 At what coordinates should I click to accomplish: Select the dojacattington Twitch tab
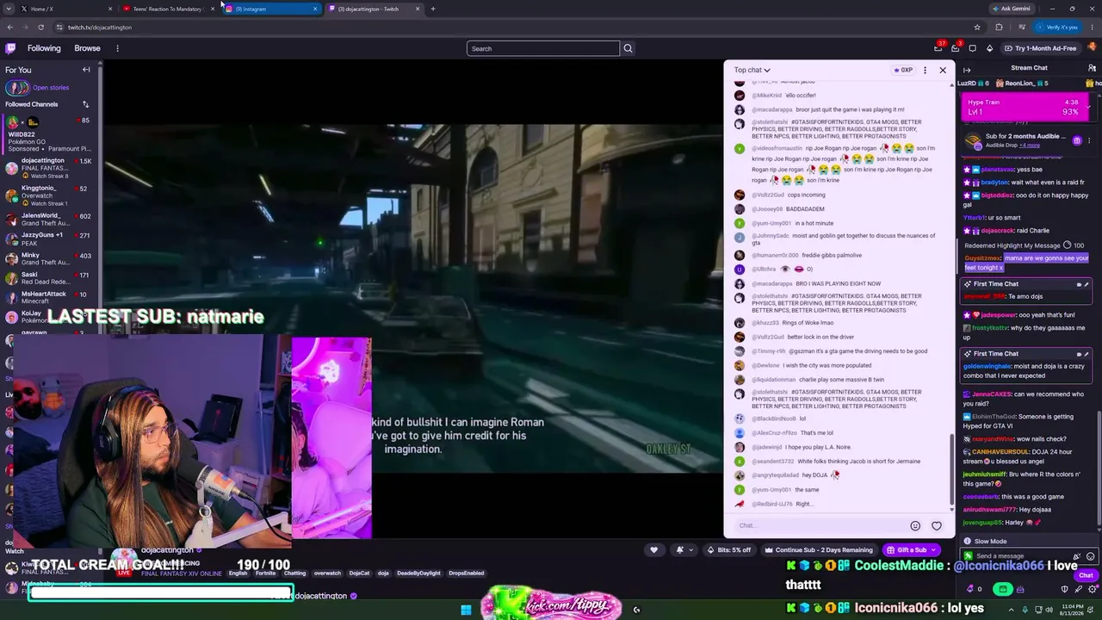[375, 9]
